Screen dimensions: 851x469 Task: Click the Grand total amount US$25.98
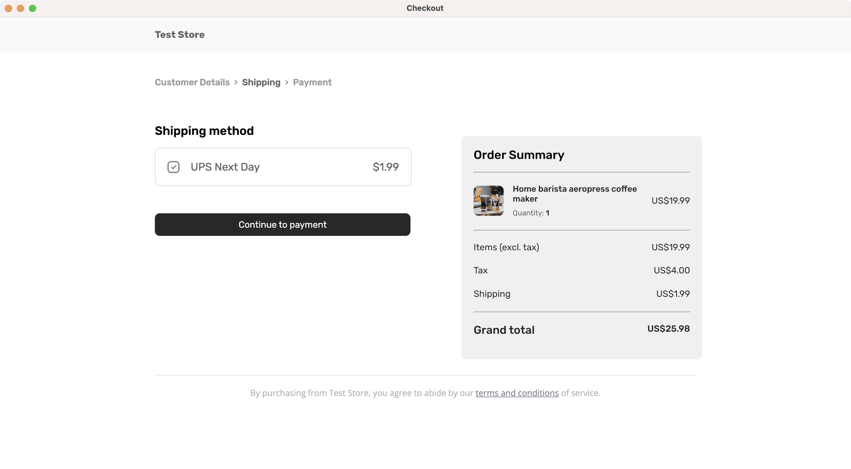[x=668, y=329]
